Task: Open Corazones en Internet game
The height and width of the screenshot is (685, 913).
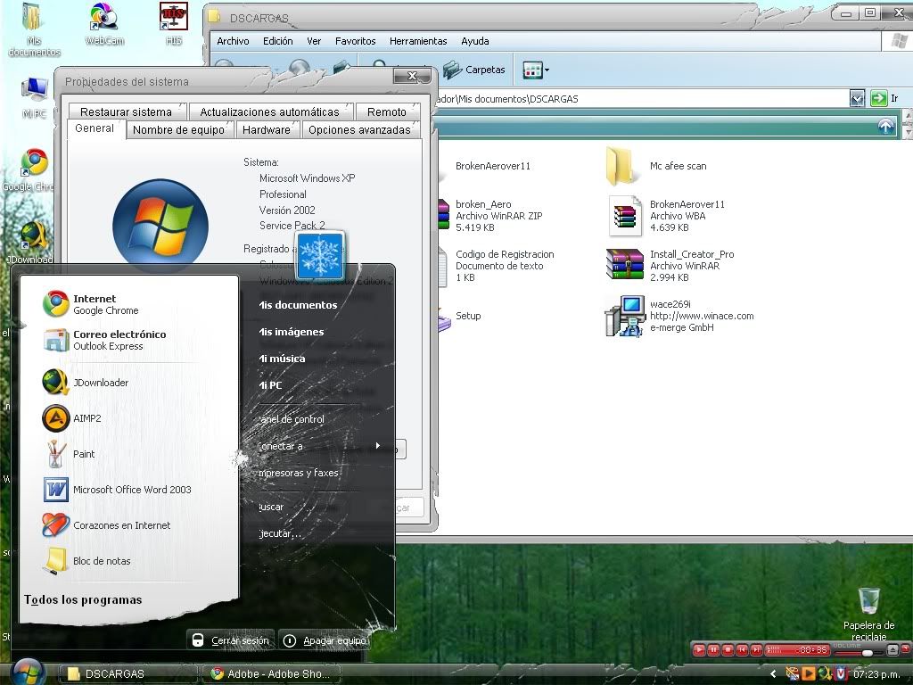Action: pyautogui.click(x=107, y=524)
